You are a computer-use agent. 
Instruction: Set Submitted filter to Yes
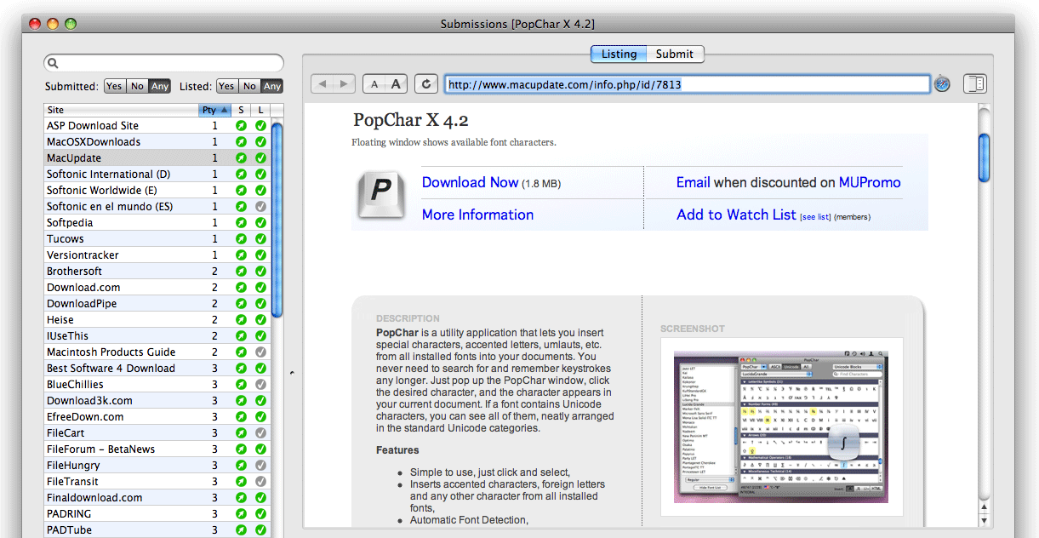tap(114, 86)
